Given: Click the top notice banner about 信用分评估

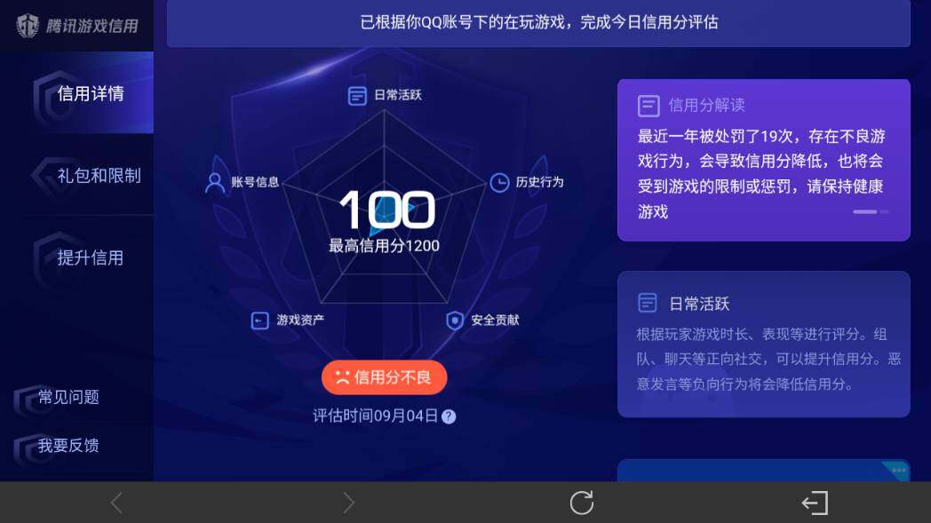Looking at the screenshot, I should (x=538, y=23).
